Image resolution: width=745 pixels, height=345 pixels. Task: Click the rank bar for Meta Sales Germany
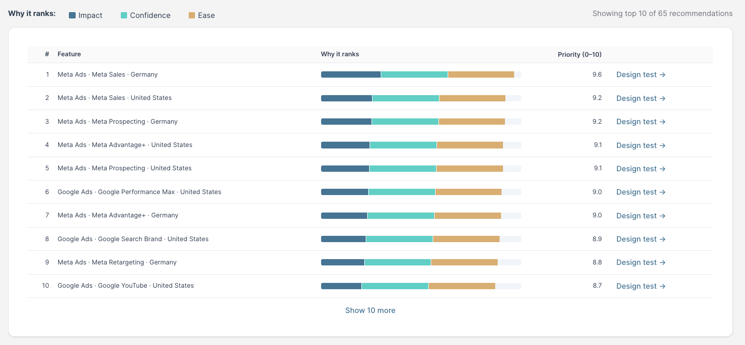(421, 75)
